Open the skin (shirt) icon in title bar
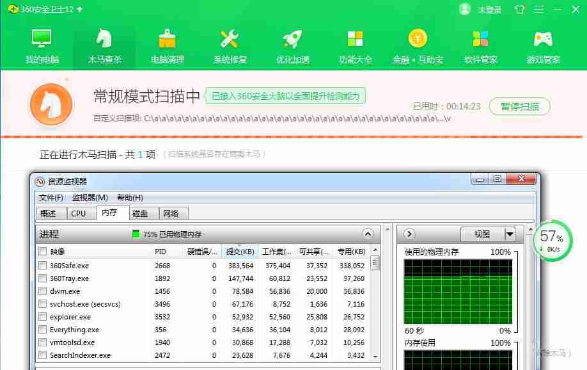Viewport: 587px width, 370px height. pos(520,10)
